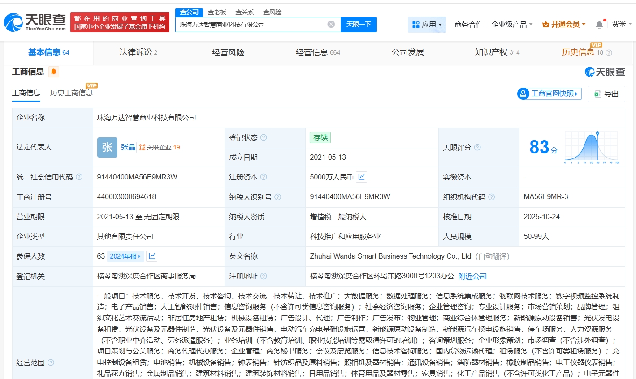636x379 pixels.
Task: Open legal representative 张晶 link
Action: click(x=128, y=147)
